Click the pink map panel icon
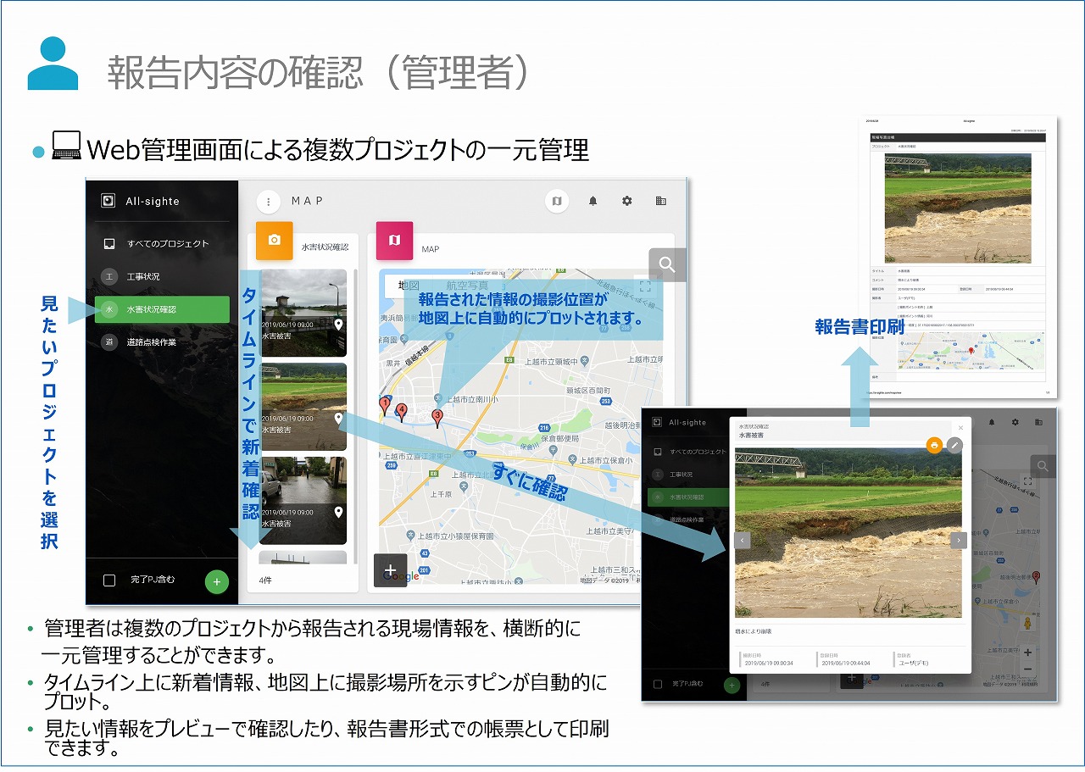The image size is (1085, 772). tap(394, 241)
